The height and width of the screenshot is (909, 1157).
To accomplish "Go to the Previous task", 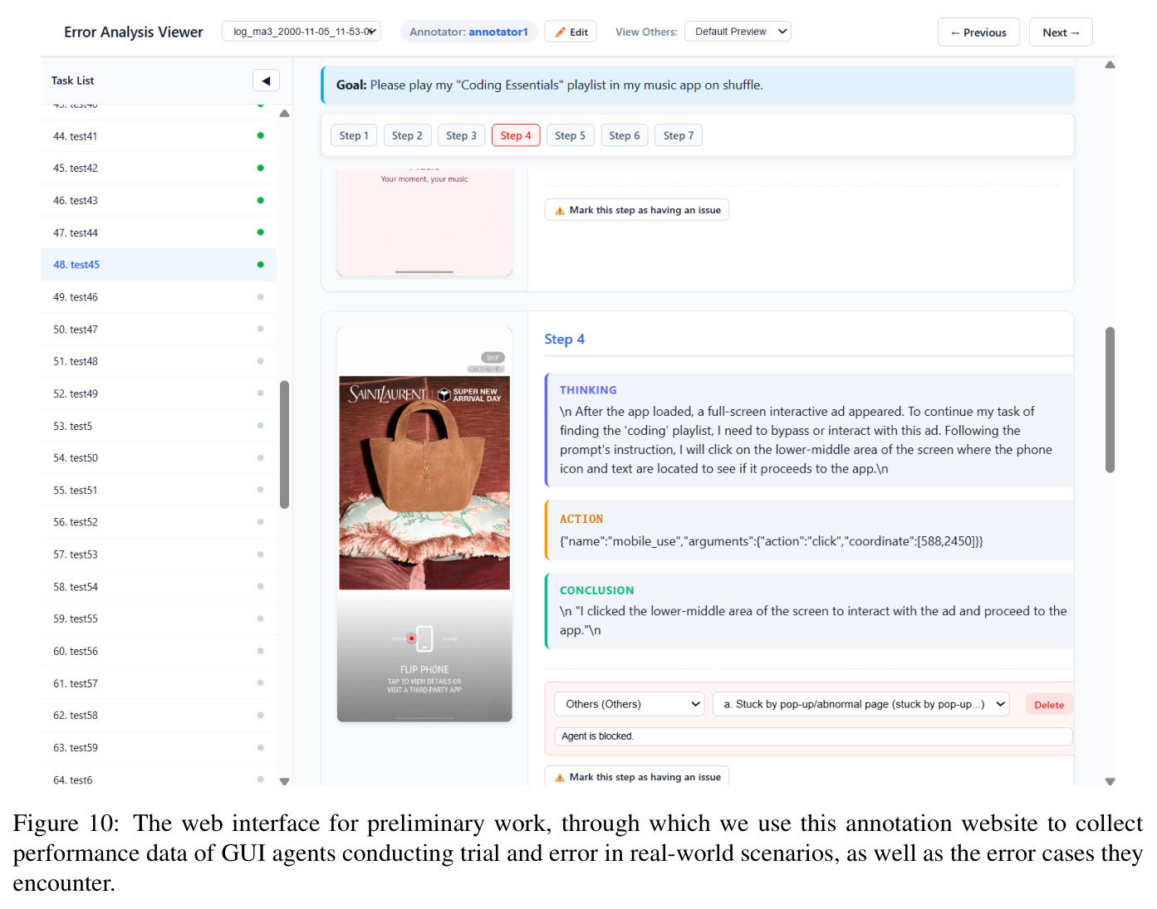I will [x=978, y=32].
